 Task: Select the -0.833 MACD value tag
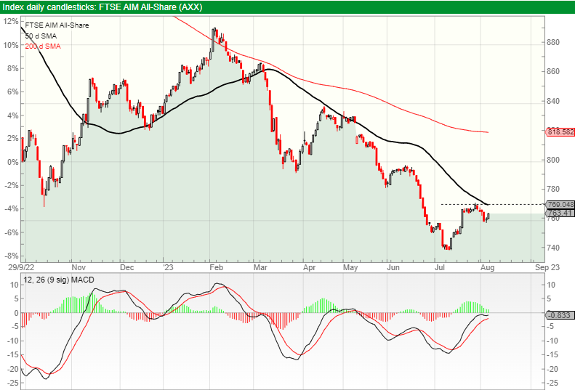pos(560,315)
